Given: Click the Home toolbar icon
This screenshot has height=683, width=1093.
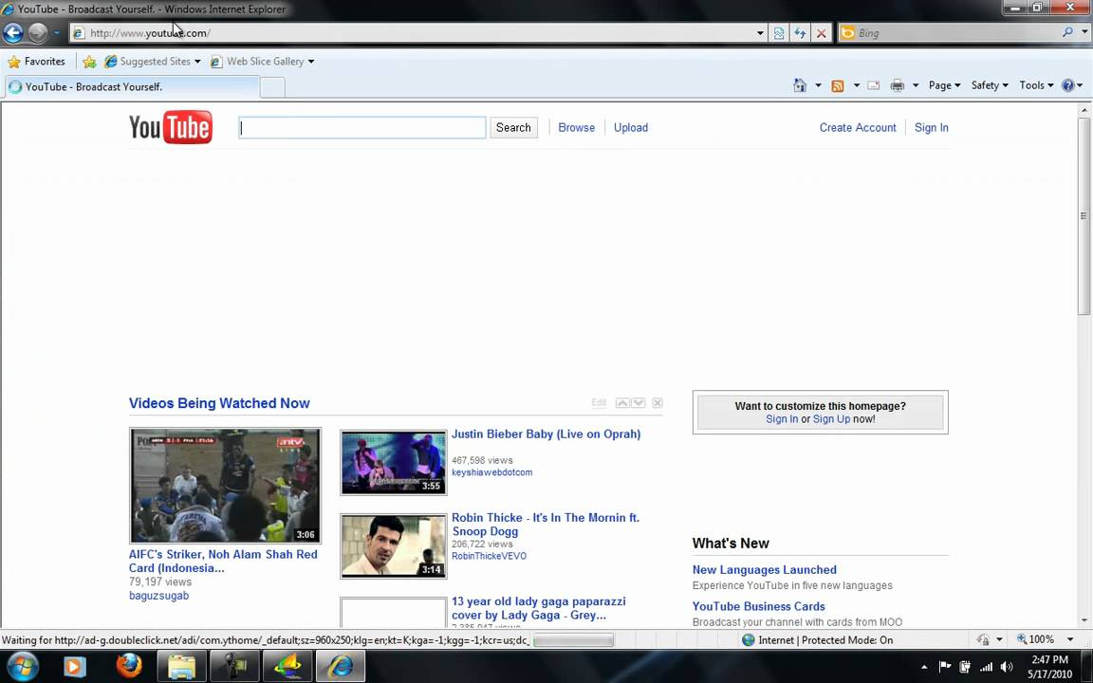Looking at the screenshot, I should click(x=800, y=85).
